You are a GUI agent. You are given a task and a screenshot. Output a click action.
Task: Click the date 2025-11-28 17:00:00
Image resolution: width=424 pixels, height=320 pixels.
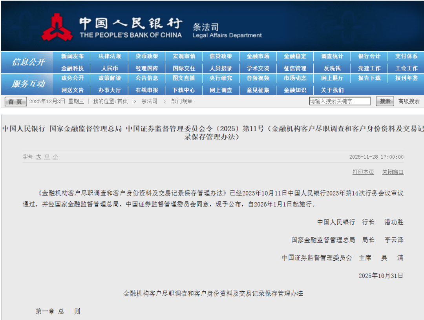click(376, 157)
